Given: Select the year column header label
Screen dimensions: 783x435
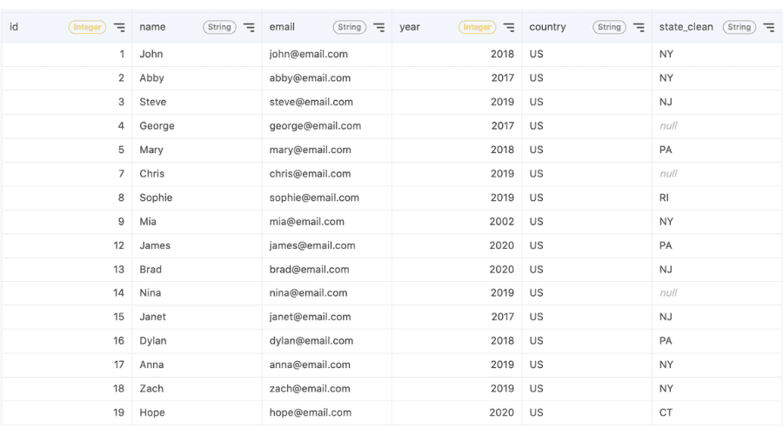Looking at the screenshot, I should click(410, 27).
